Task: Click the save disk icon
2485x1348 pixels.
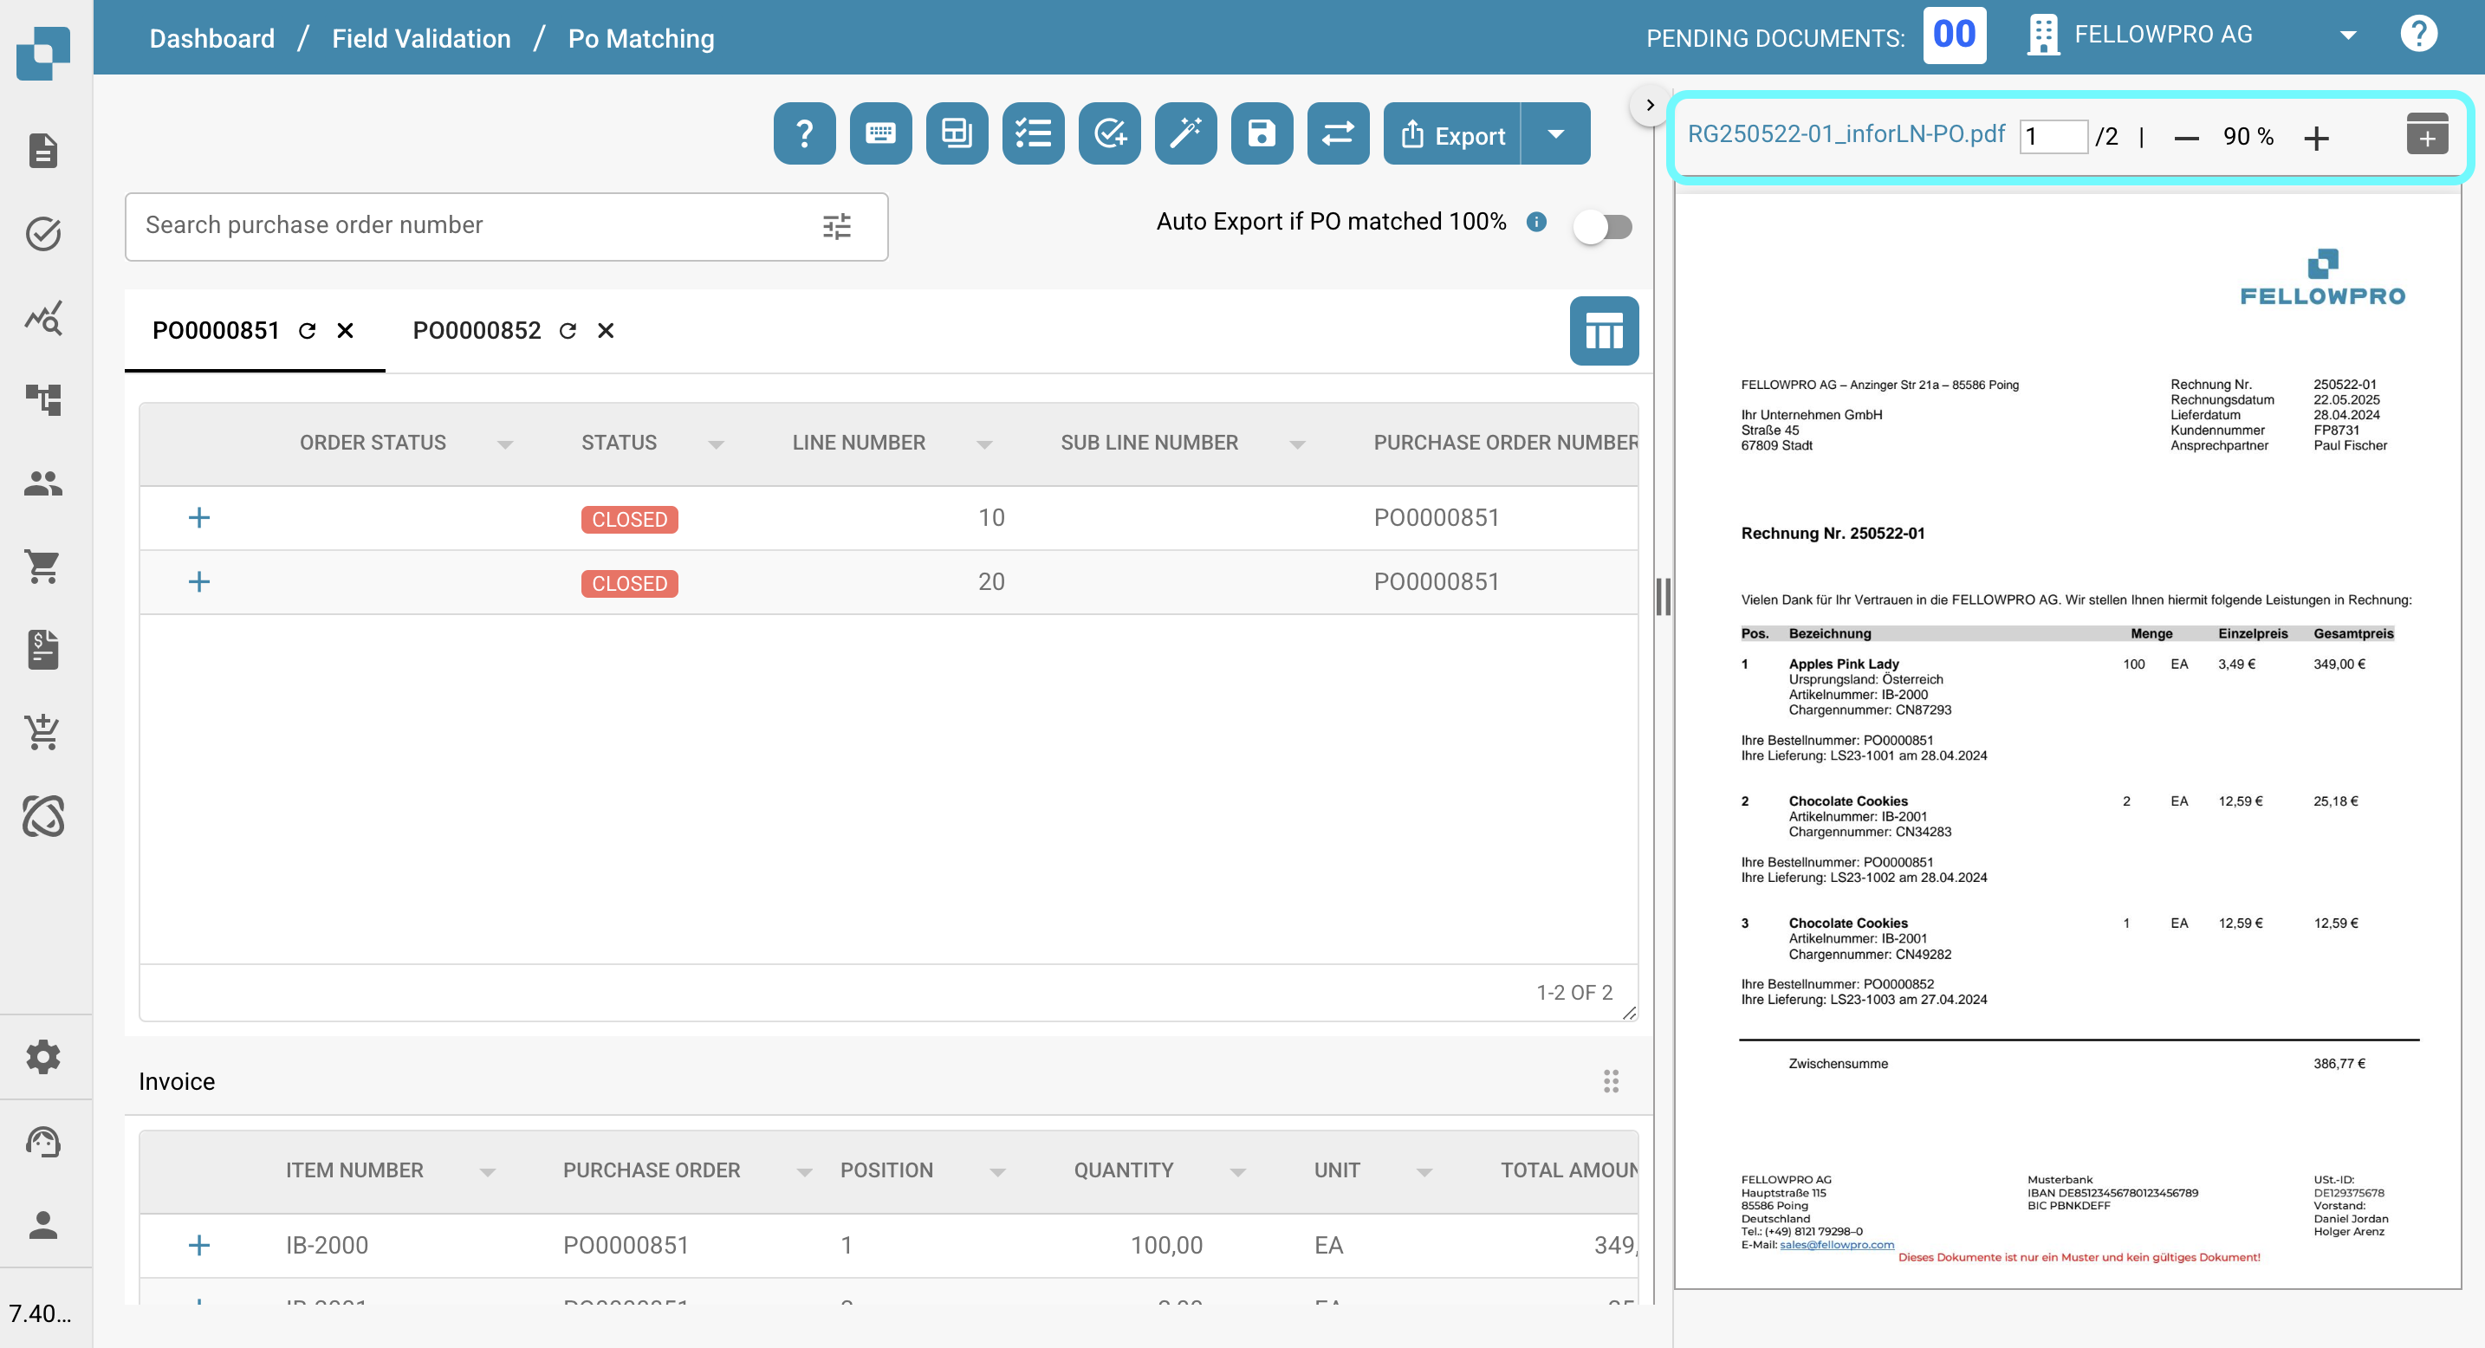Action: (x=1261, y=133)
